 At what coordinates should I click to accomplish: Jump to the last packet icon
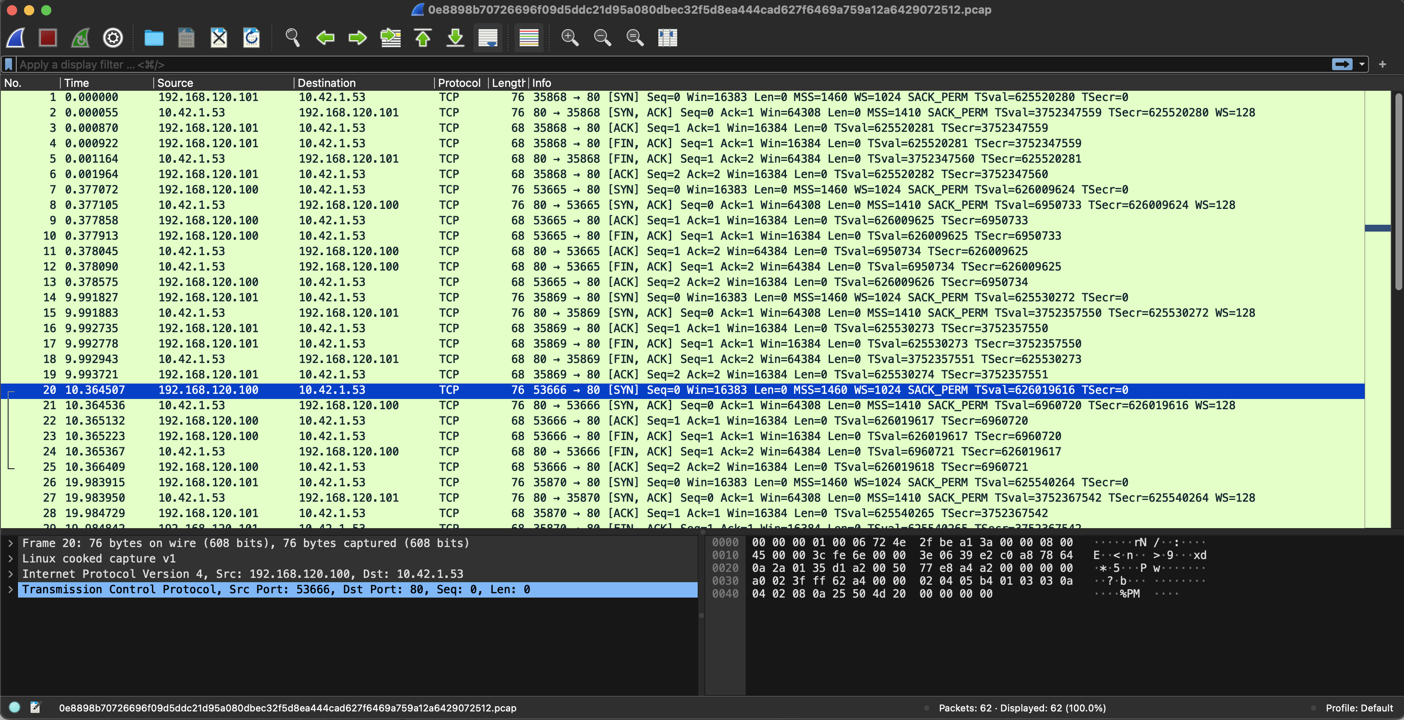click(455, 38)
